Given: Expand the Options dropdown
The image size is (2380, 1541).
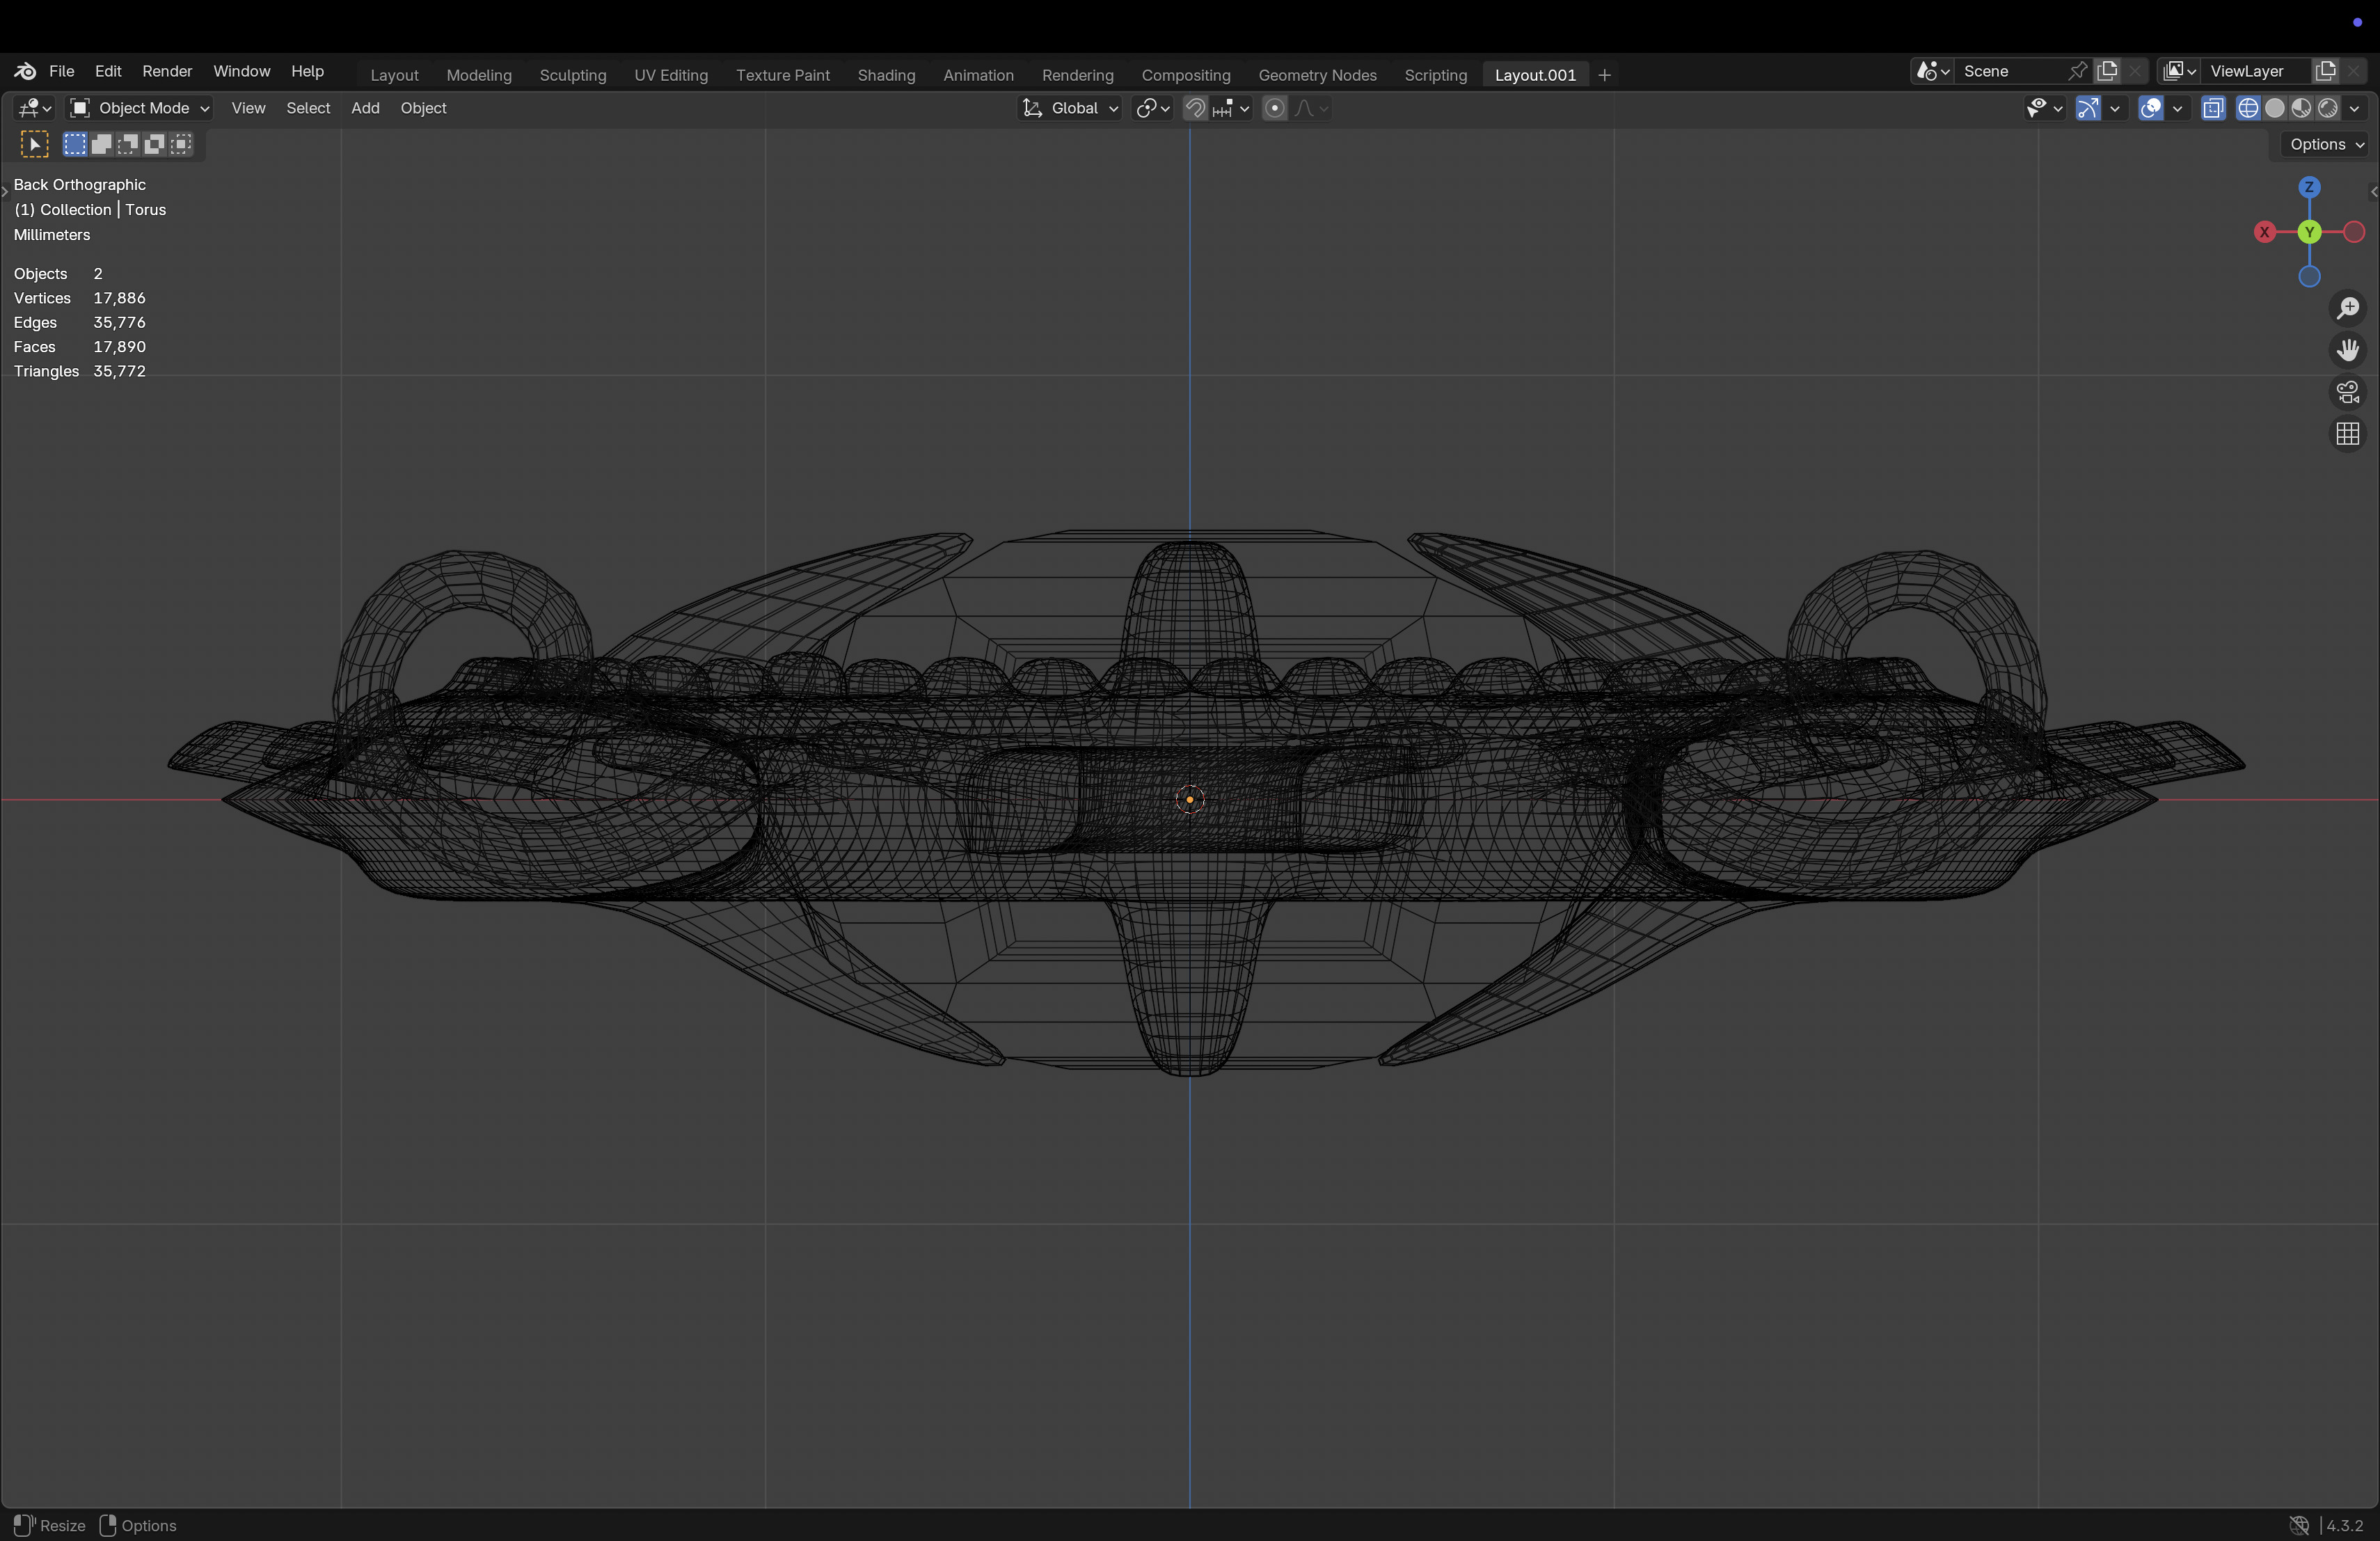Looking at the screenshot, I should (2325, 144).
